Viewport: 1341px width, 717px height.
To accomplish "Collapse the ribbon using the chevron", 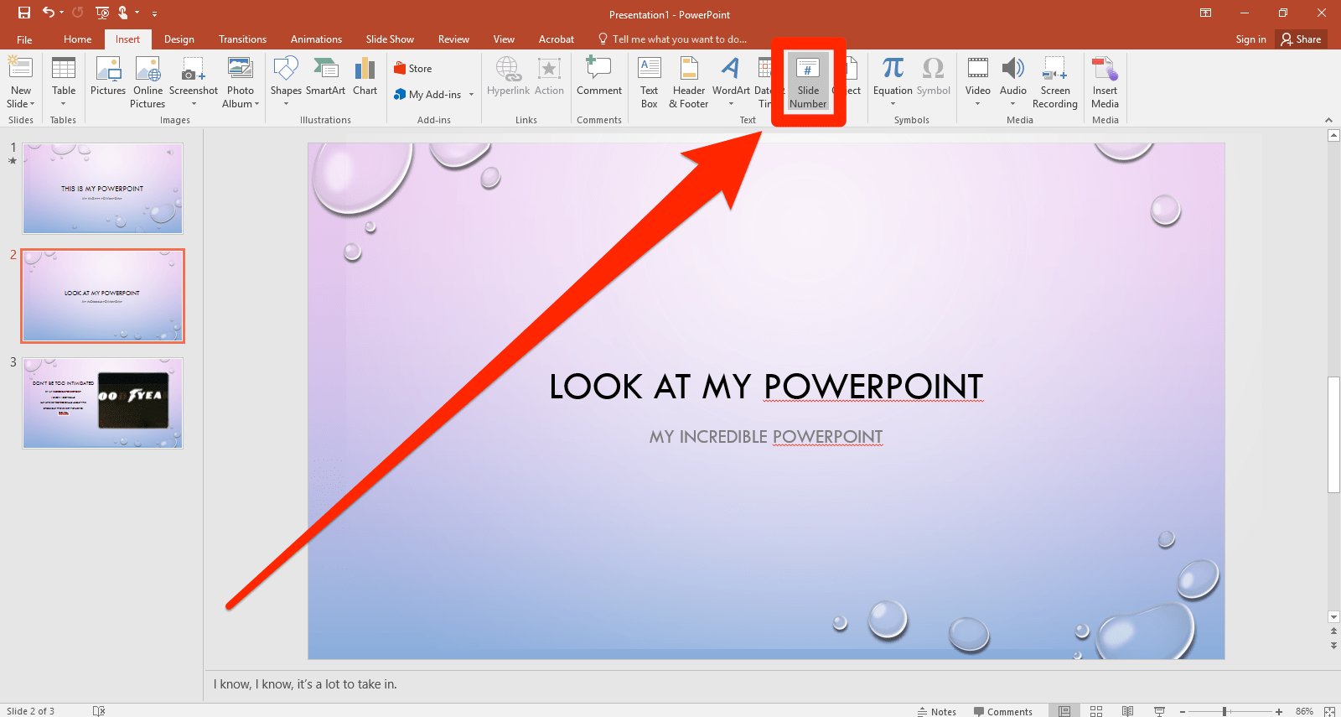I will [1328, 120].
